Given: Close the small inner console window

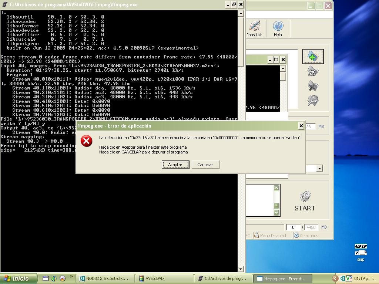Looking at the screenshot, I should [283, 60].
